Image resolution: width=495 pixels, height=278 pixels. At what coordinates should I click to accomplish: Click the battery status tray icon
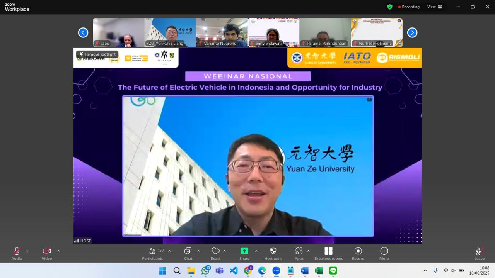point(461,271)
